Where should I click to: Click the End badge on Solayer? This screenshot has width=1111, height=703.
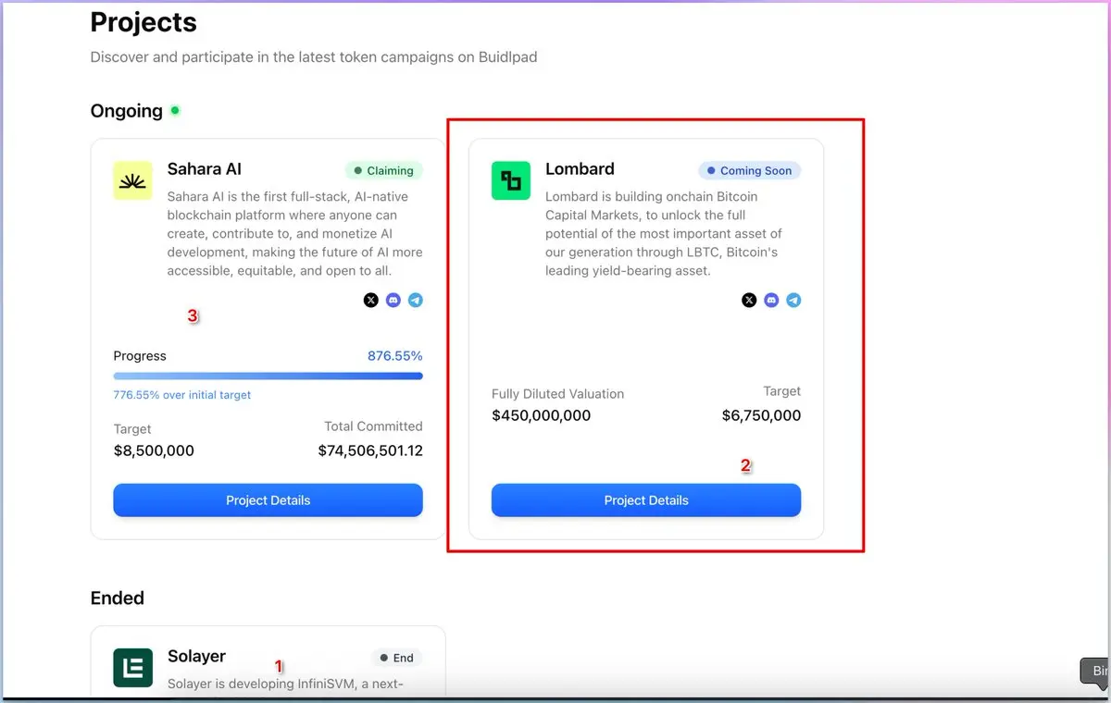(x=397, y=658)
